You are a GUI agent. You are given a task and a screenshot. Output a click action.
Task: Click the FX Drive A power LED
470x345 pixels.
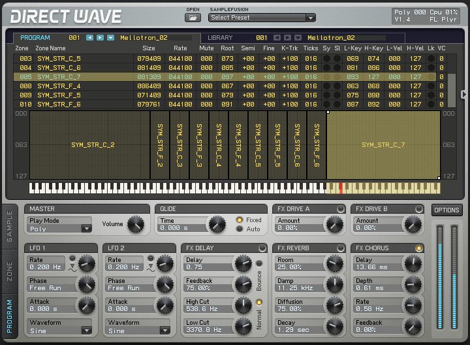(x=339, y=208)
